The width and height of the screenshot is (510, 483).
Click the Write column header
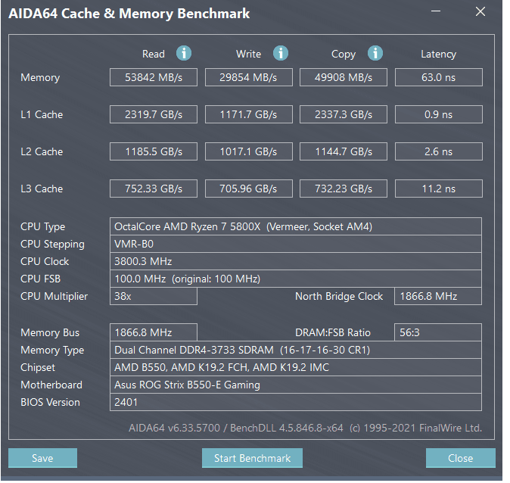248,54
